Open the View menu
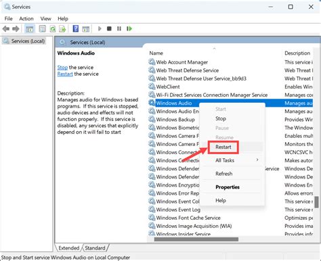 (x=45, y=19)
